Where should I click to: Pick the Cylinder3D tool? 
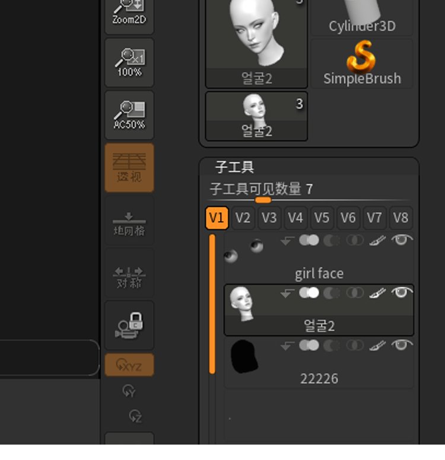[x=362, y=17]
